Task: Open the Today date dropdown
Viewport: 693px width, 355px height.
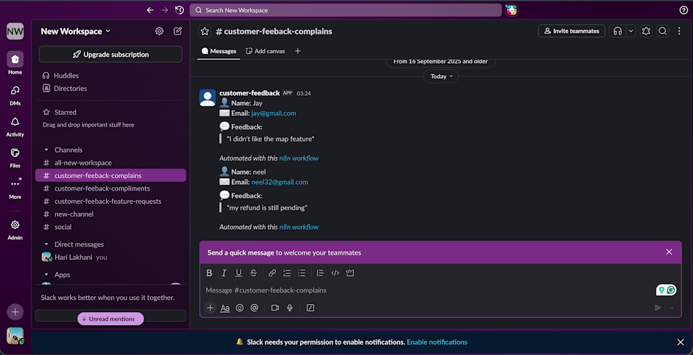Action: (440, 76)
